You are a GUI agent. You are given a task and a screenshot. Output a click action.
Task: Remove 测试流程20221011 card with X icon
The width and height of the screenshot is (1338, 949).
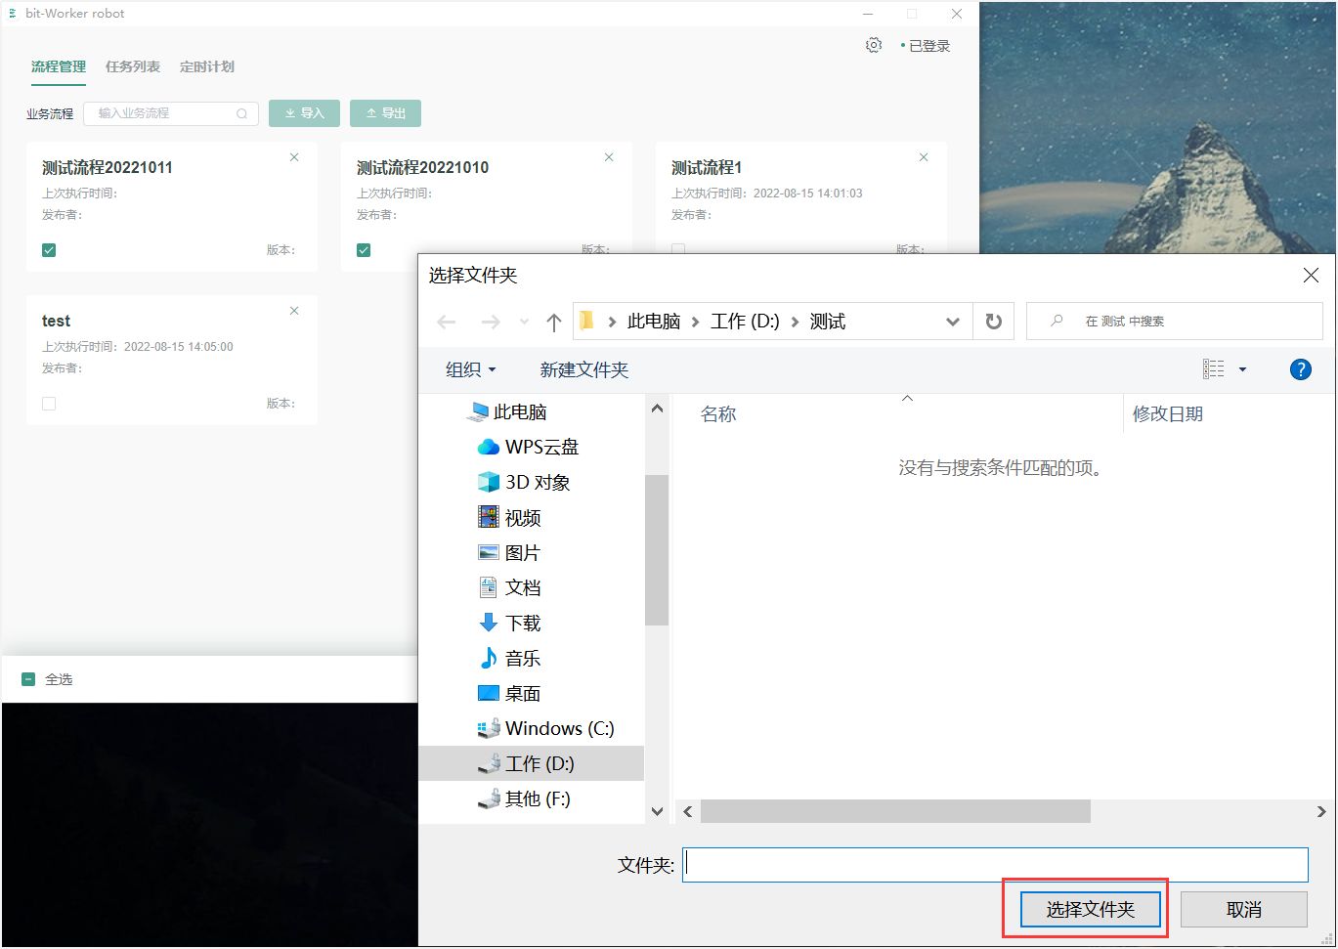pyautogui.click(x=294, y=157)
